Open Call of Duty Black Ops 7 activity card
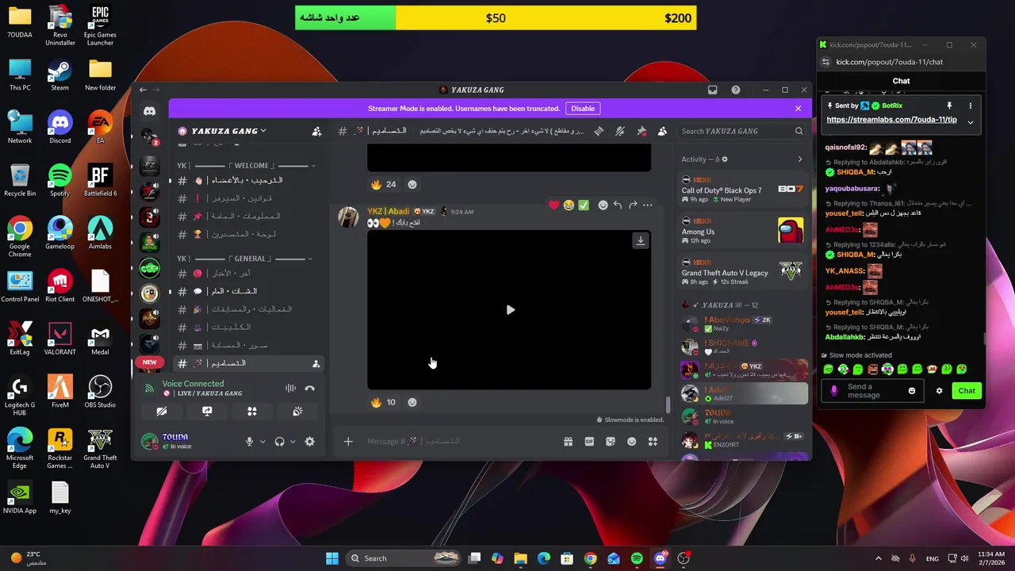This screenshot has height=571, width=1015. (x=743, y=190)
